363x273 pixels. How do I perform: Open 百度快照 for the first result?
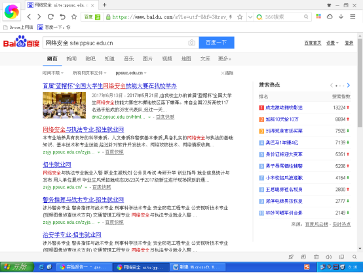(165, 117)
